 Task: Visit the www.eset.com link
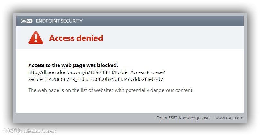(229, 118)
